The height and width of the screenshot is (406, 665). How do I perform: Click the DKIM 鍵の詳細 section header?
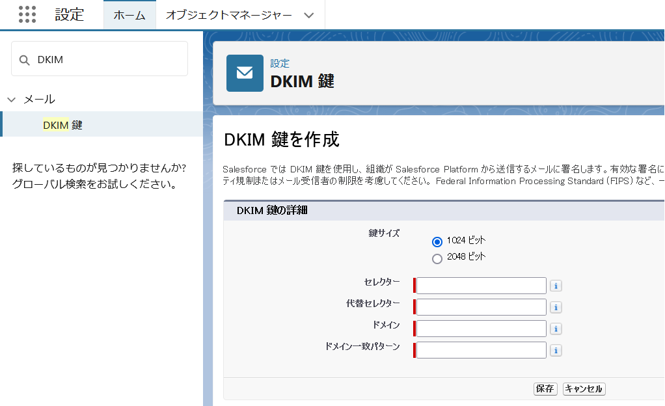(x=272, y=210)
